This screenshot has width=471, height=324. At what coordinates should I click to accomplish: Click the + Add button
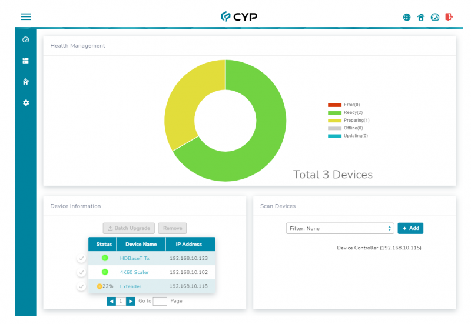410,228
